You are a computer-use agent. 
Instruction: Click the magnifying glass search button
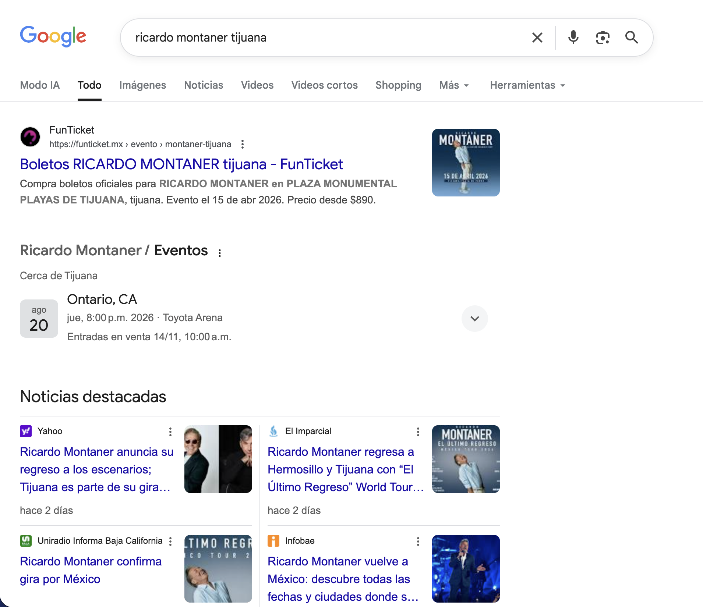point(632,38)
